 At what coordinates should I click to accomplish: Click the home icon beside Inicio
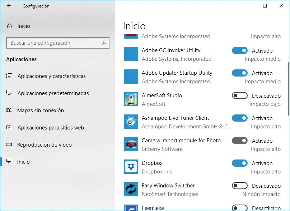pyautogui.click(x=9, y=26)
